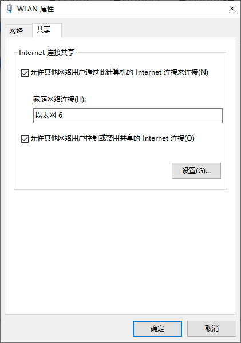
Task: Click the label text 允许其他网络用户控制或禁用共享的 Internet 连接(O)
Action: pos(112,138)
